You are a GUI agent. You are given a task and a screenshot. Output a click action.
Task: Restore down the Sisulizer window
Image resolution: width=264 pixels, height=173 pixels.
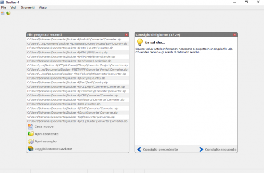(x=246, y=2)
